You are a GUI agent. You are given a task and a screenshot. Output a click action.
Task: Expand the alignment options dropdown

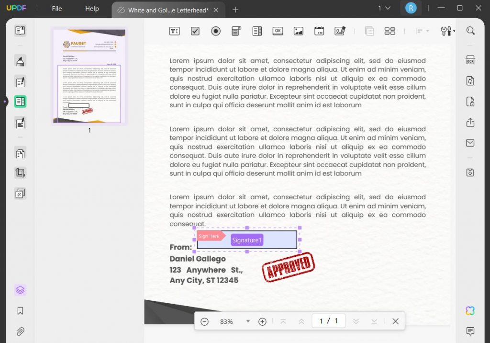pos(427,31)
